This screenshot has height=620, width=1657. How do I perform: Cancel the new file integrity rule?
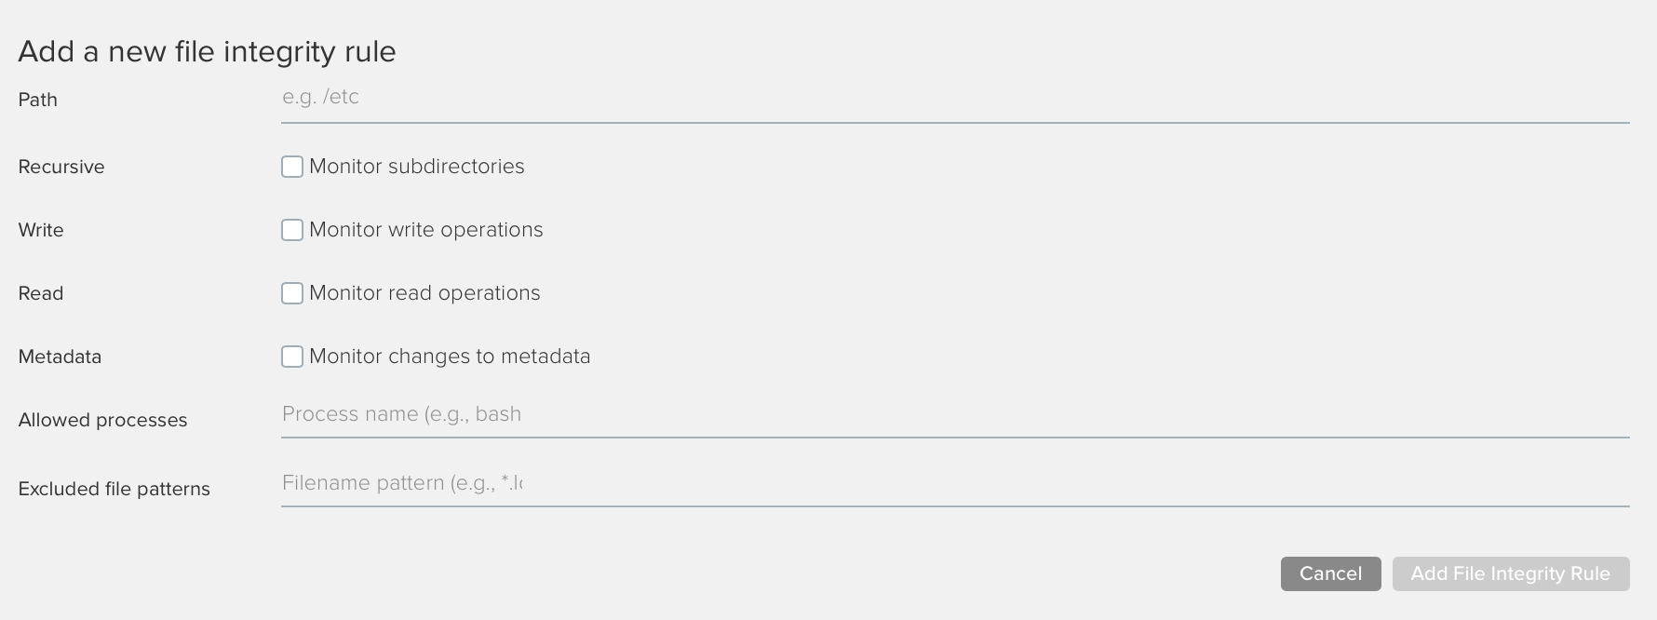click(1330, 573)
